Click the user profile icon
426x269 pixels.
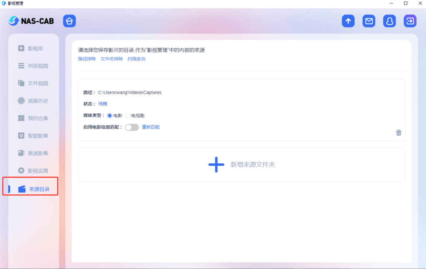[x=389, y=21]
